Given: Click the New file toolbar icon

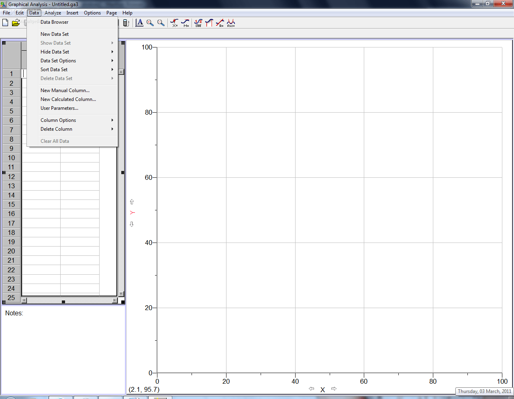Looking at the screenshot, I should point(5,23).
